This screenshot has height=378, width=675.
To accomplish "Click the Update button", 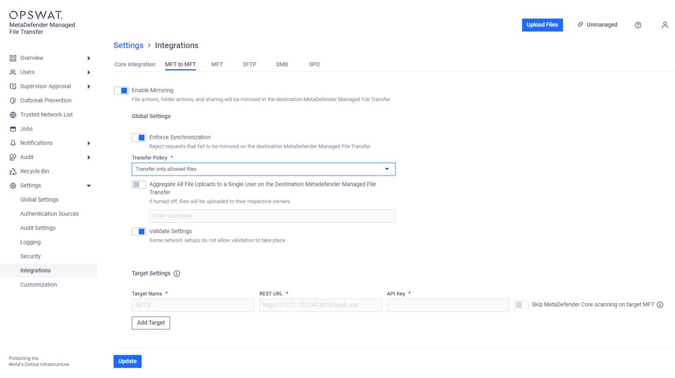I will (x=127, y=361).
